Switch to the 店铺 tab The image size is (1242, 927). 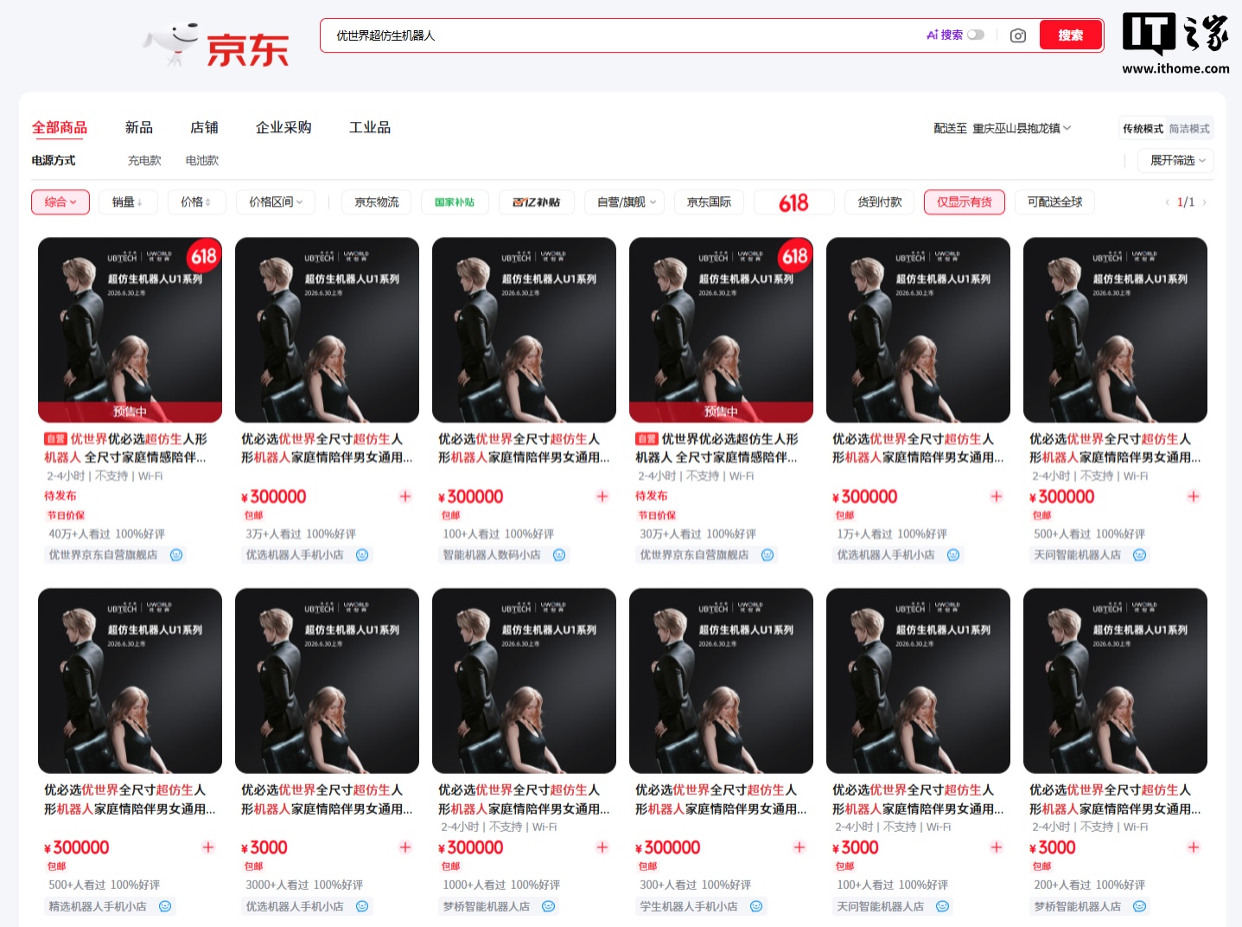(x=204, y=128)
